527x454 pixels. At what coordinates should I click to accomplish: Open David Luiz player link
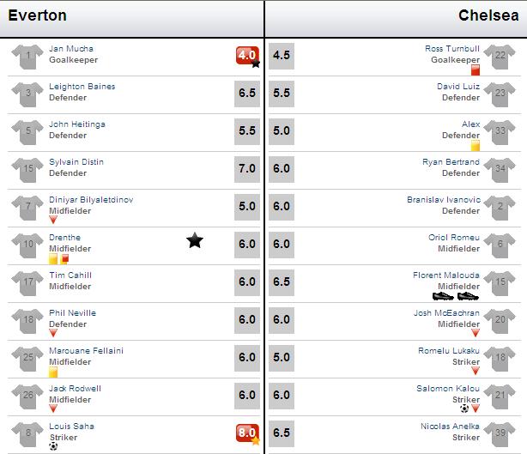[458, 87]
